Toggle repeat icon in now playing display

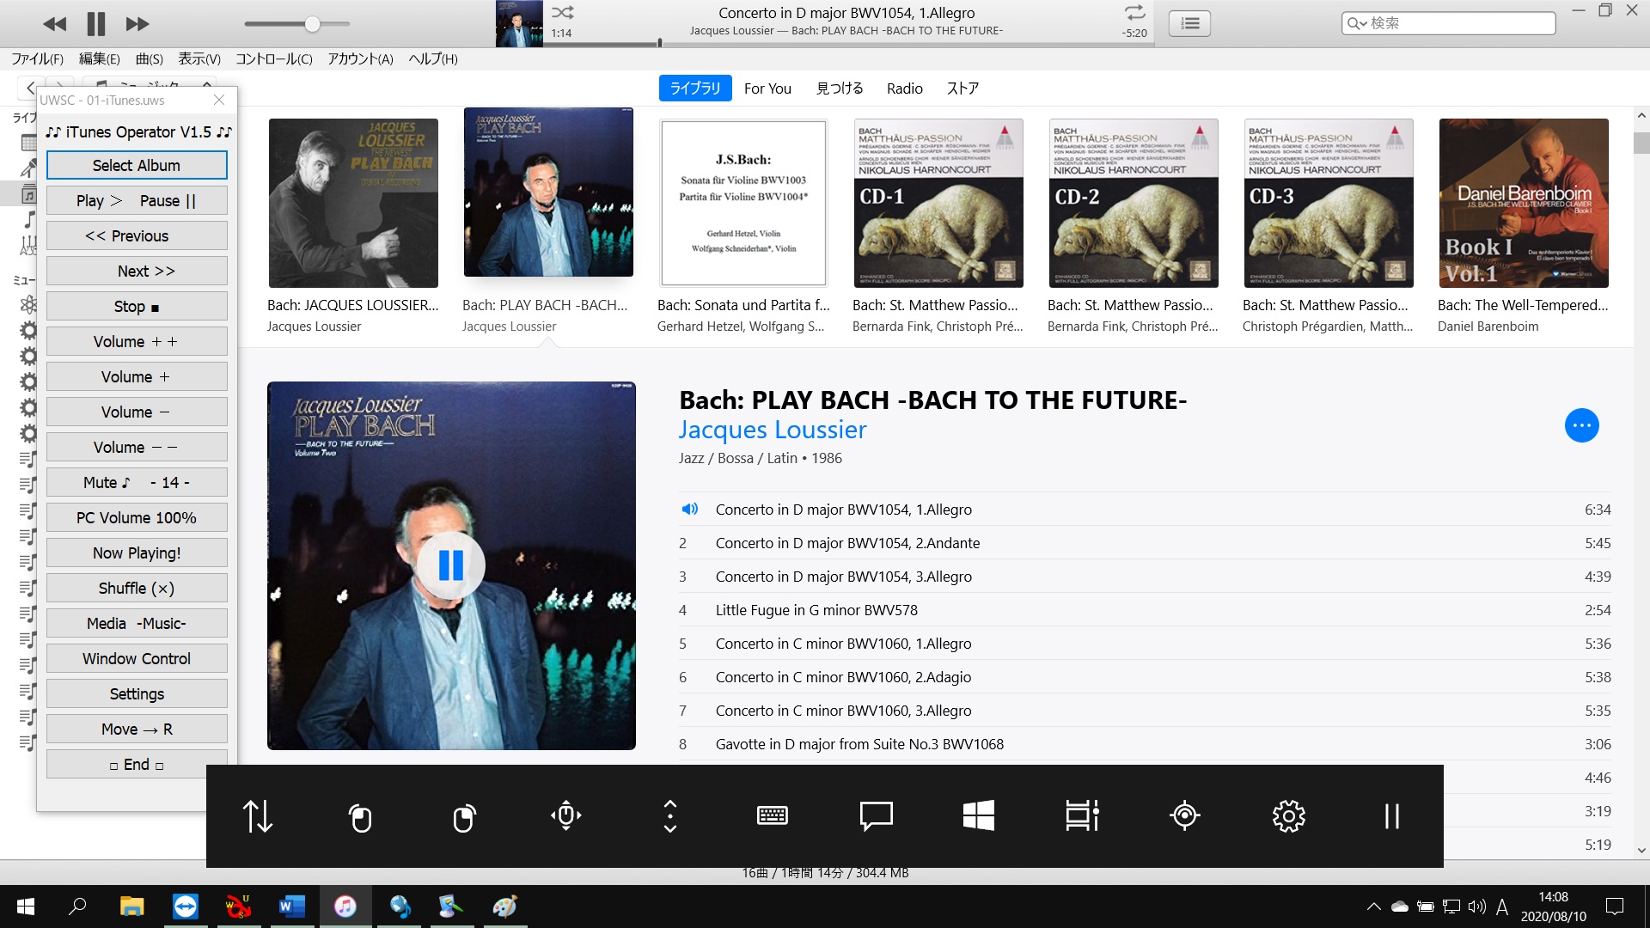pos(1135,12)
